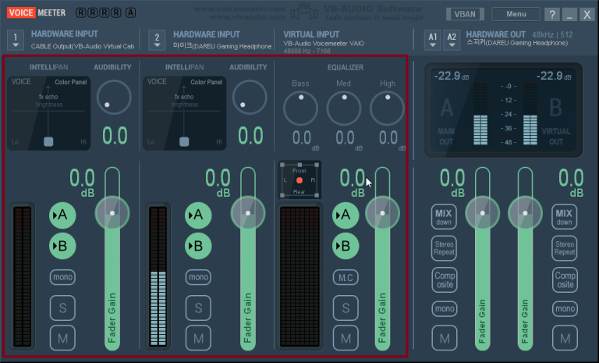This screenshot has width=599, height=363.
Task: Click the DAREU Gaming Headphone mic input name
Action: [x=222, y=46]
